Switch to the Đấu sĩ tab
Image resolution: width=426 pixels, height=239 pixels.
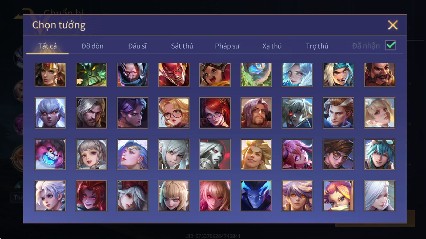click(x=137, y=46)
